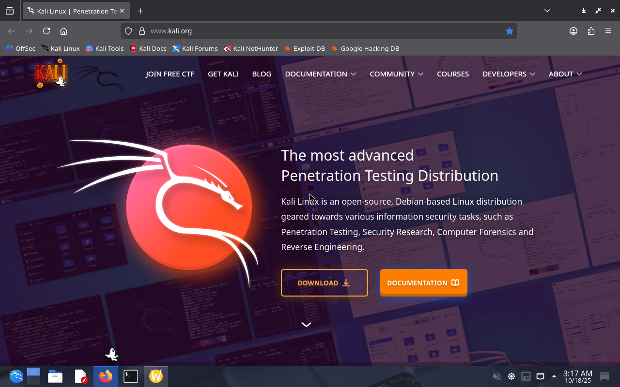This screenshot has height=387, width=620.
Task: Reload the current page
Action: (x=46, y=31)
